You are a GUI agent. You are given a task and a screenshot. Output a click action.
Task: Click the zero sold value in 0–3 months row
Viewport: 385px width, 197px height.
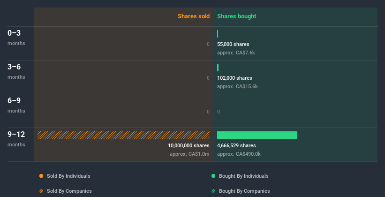coord(208,44)
